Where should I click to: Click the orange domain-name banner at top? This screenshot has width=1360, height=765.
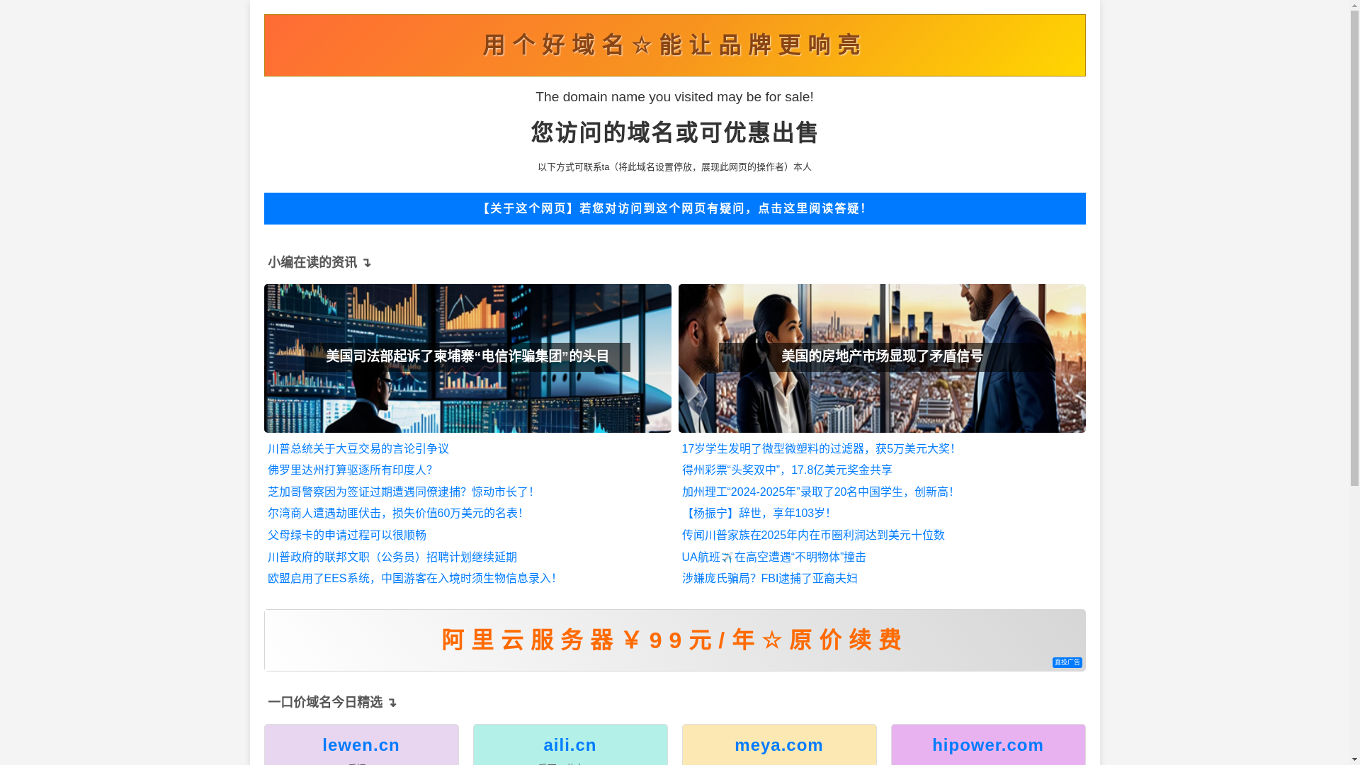[x=674, y=45]
